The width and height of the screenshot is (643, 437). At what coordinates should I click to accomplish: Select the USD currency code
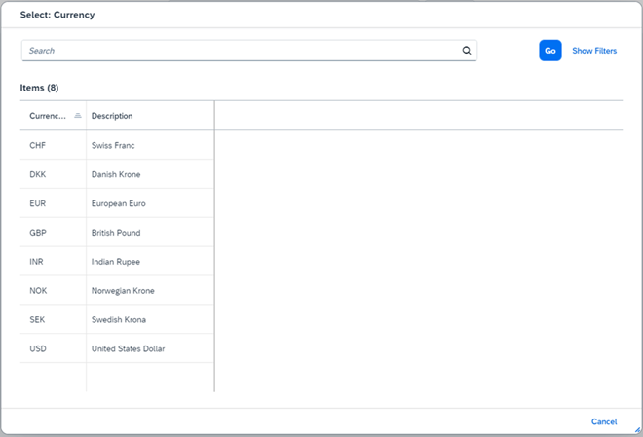pos(38,348)
